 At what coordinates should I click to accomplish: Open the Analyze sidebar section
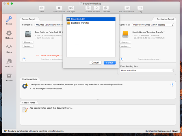[x=9, y=63]
